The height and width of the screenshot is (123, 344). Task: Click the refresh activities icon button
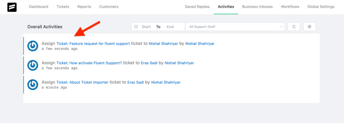coord(294,27)
